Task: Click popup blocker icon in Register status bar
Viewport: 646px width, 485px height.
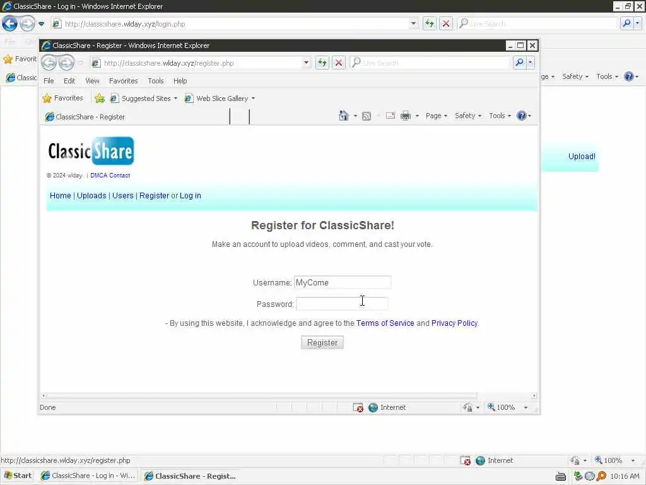Action: pos(358,407)
